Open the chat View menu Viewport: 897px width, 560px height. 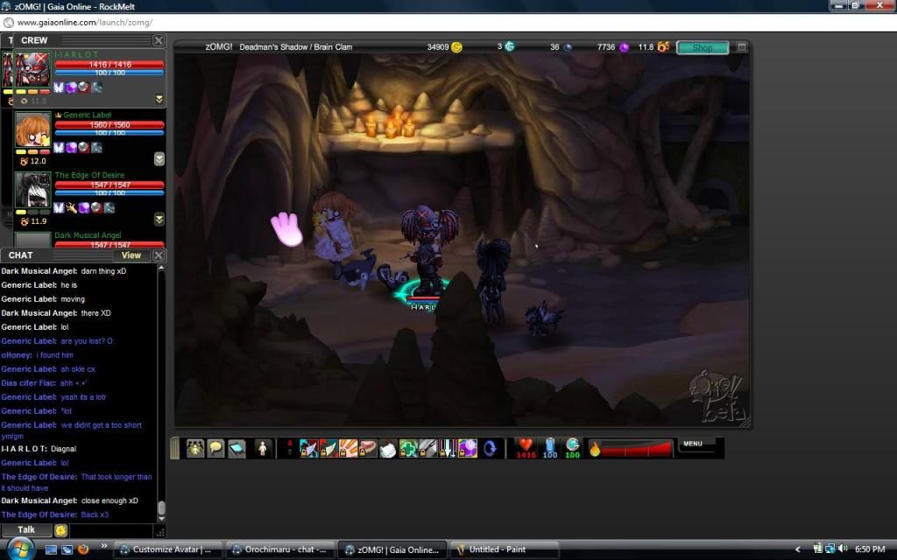coord(131,255)
